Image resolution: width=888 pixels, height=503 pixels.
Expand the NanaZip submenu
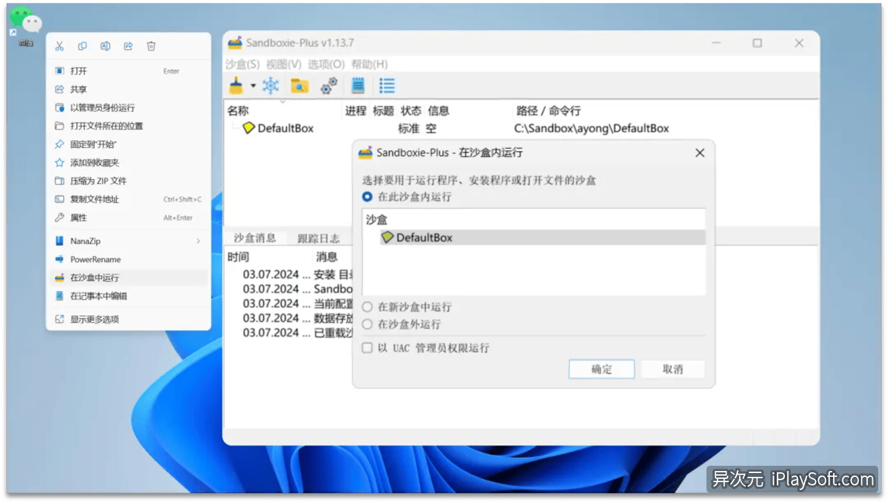pyautogui.click(x=128, y=241)
